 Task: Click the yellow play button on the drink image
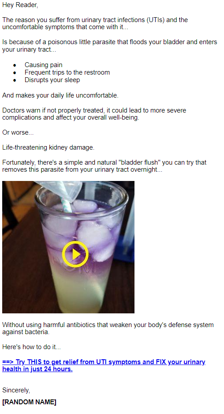click(75, 254)
